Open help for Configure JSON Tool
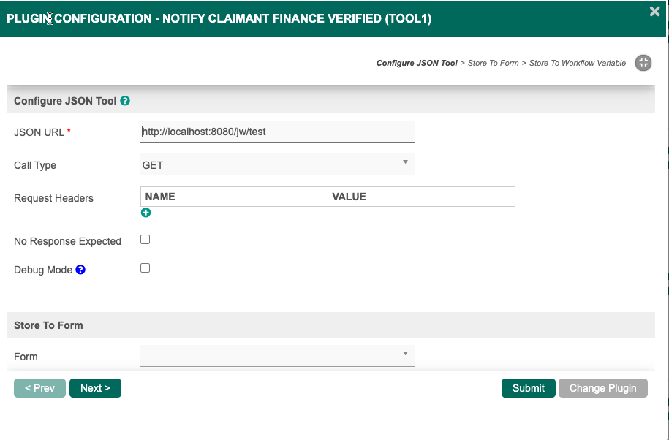The image size is (669, 440). 125,101
